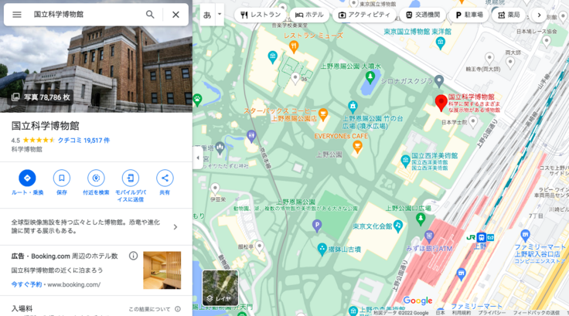
Task: Click the ad info circle icon
Action: coord(133,256)
